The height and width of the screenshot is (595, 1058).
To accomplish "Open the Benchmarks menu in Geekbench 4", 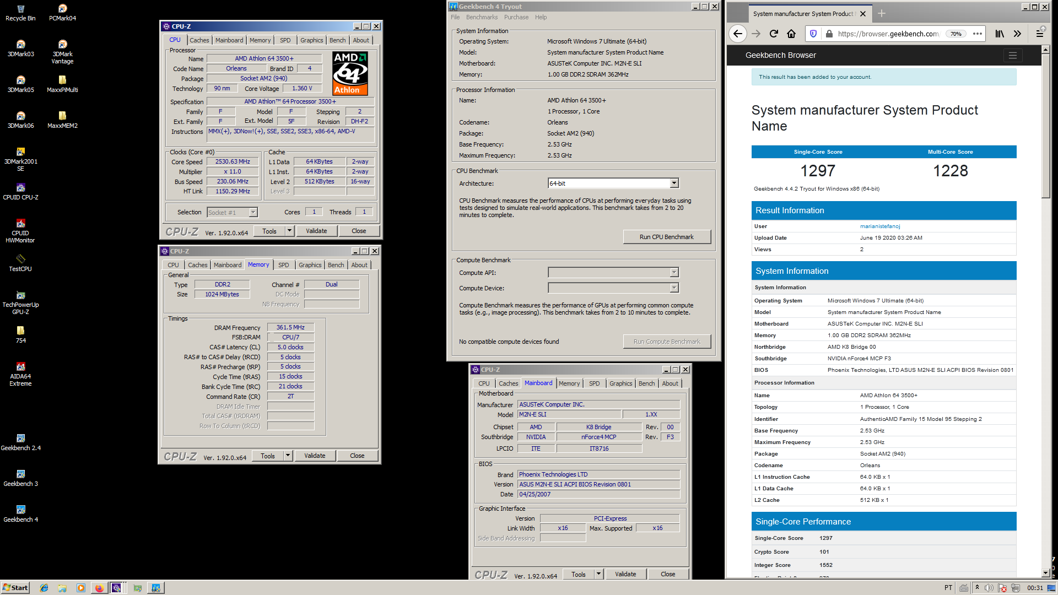I will (482, 17).
